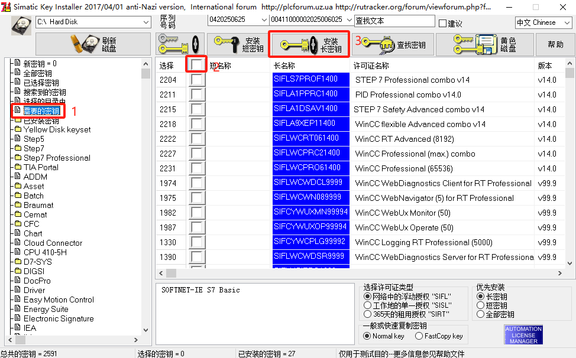Viewport: 576px width, 358px height.
Task: Select Cloud Connector tree item
Action: 53,243
